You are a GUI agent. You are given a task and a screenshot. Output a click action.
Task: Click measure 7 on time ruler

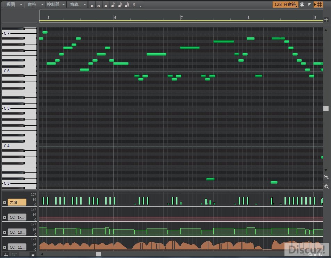coord(182,17)
